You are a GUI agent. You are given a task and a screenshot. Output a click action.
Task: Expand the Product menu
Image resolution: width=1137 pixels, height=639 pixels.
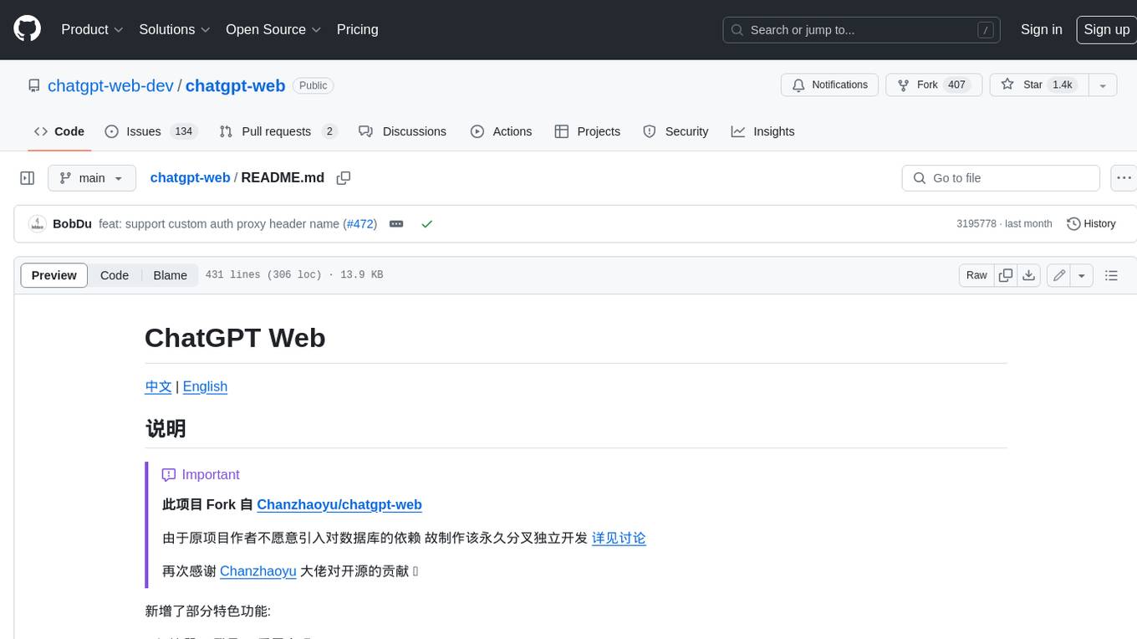click(92, 29)
